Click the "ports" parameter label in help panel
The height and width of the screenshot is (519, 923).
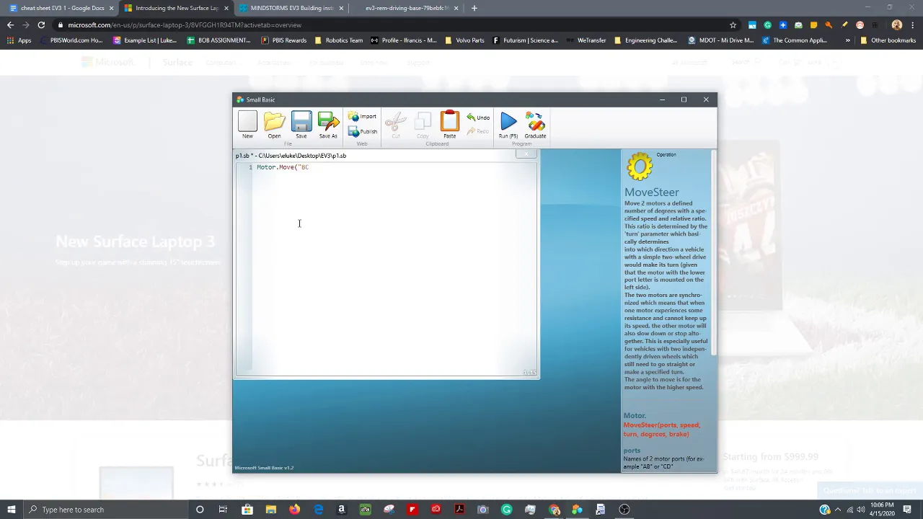click(x=632, y=451)
